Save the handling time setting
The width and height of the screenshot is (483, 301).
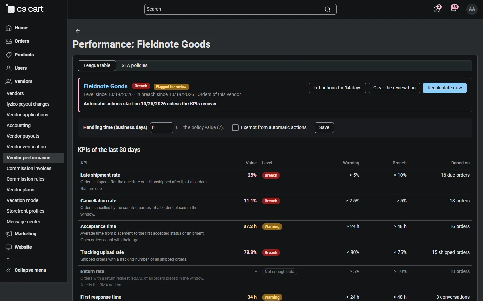[x=324, y=128]
